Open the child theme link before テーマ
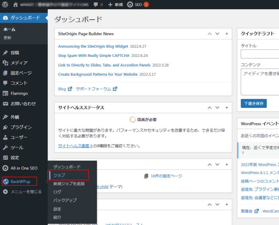This screenshot has width=279, height=225. coord(103,187)
